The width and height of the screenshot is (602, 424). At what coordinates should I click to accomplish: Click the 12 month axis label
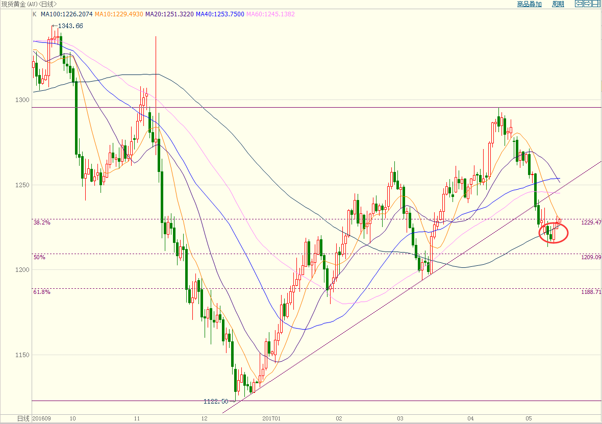(204, 418)
